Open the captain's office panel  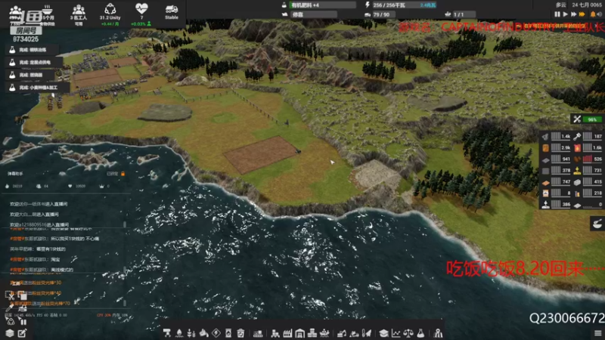pyautogui.click(x=438, y=333)
